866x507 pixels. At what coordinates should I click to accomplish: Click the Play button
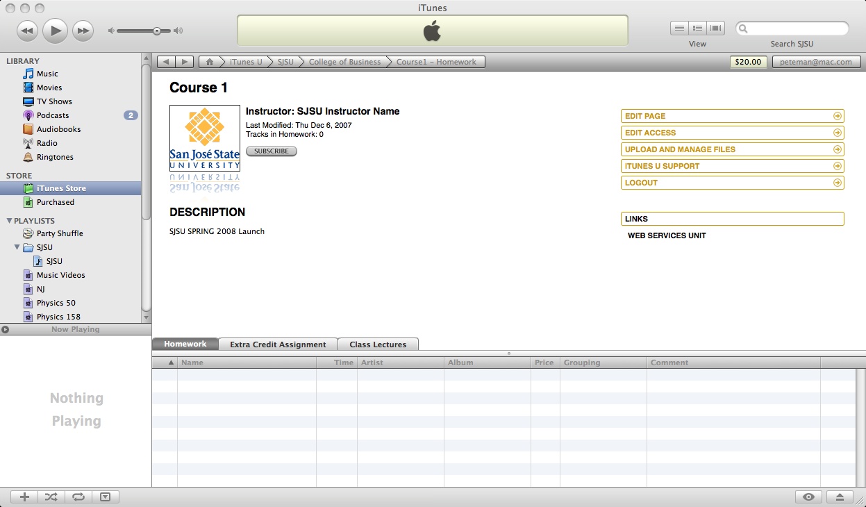coord(55,31)
